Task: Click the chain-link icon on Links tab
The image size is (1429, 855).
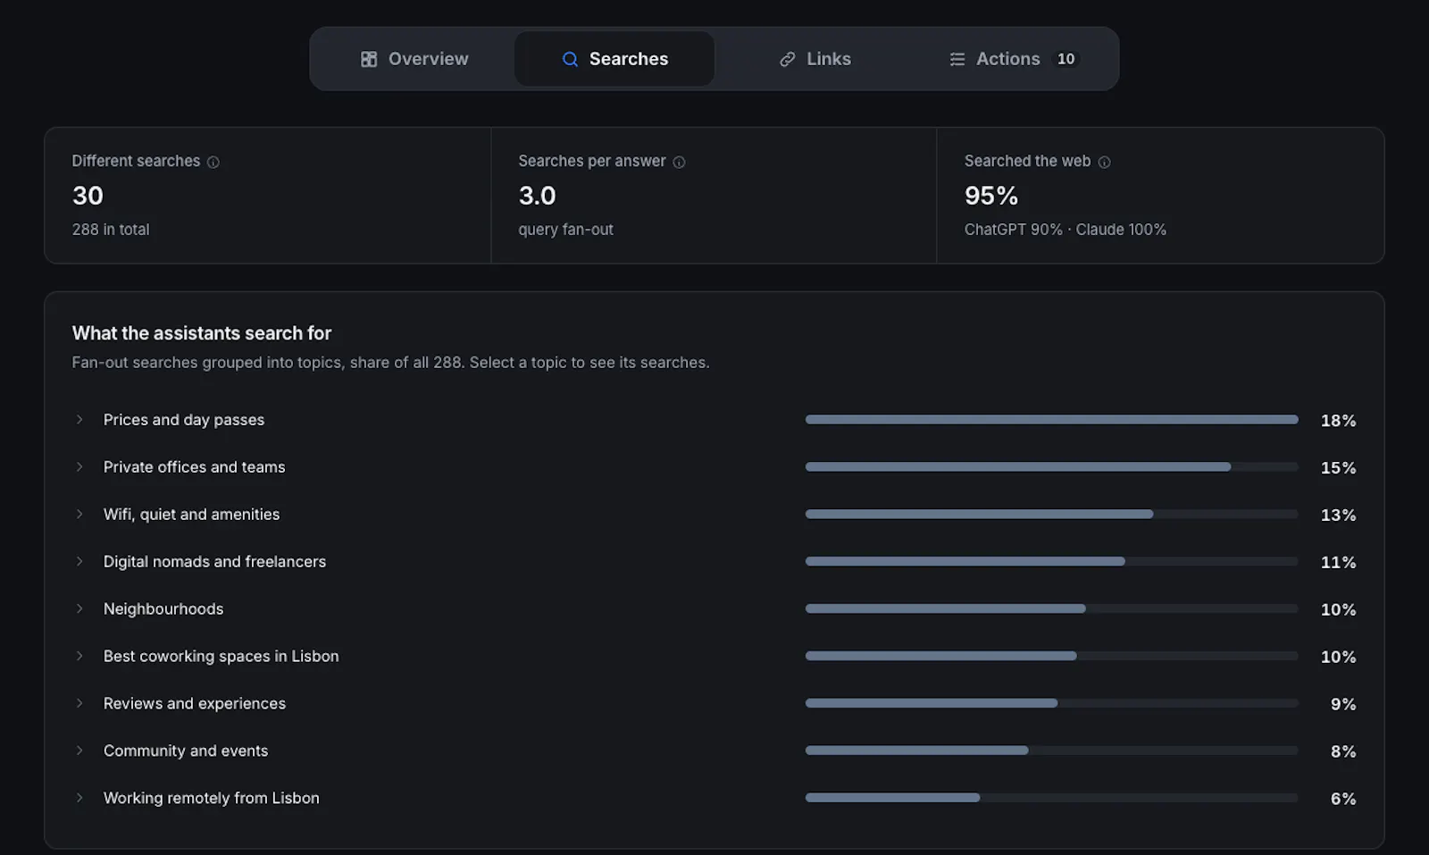Action: 788,59
